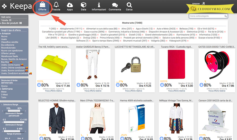Viewport: 237px width, 140px height.
Task: Select Nuovo offer type
Action: [x=4, y=36]
